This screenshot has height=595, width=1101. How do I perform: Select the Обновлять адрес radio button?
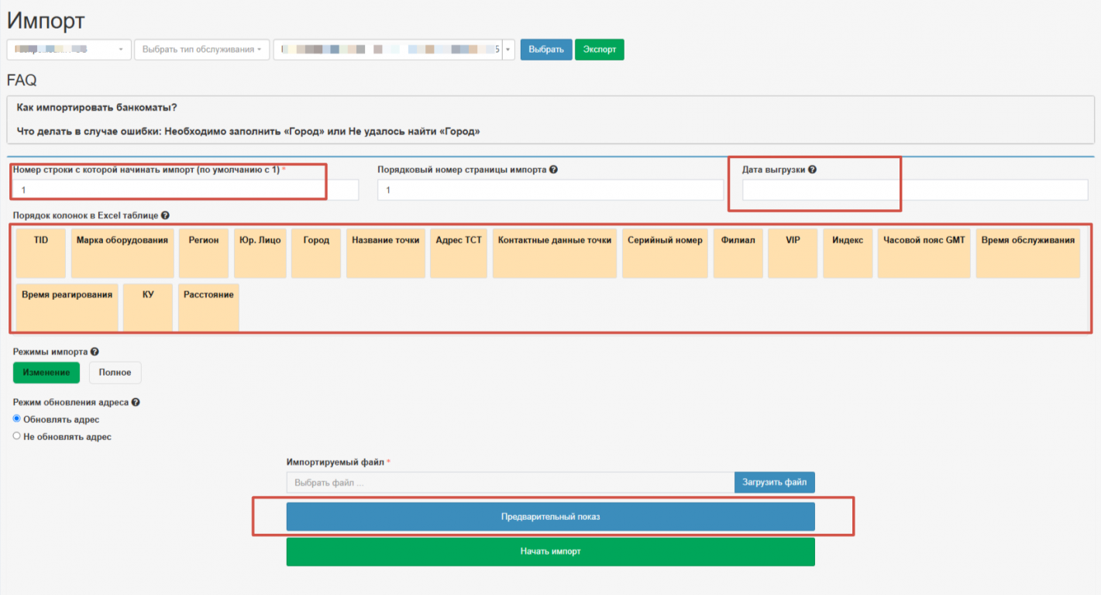17,419
